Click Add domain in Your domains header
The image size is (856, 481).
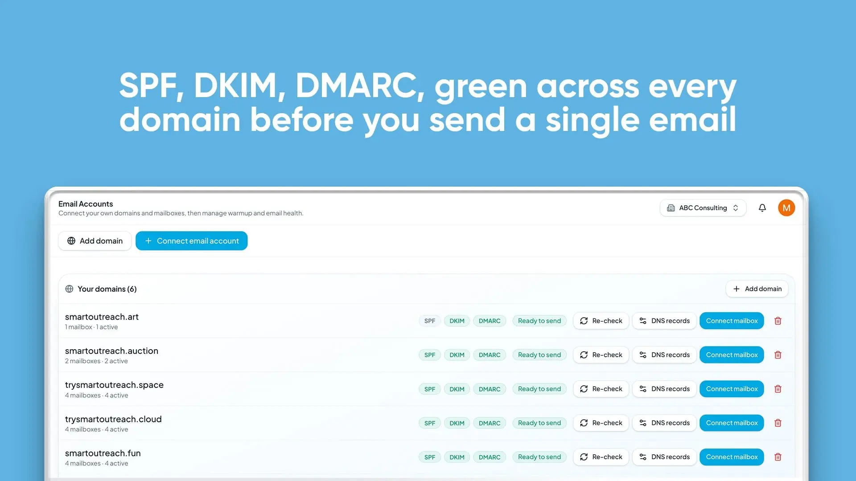click(x=757, y=289)
